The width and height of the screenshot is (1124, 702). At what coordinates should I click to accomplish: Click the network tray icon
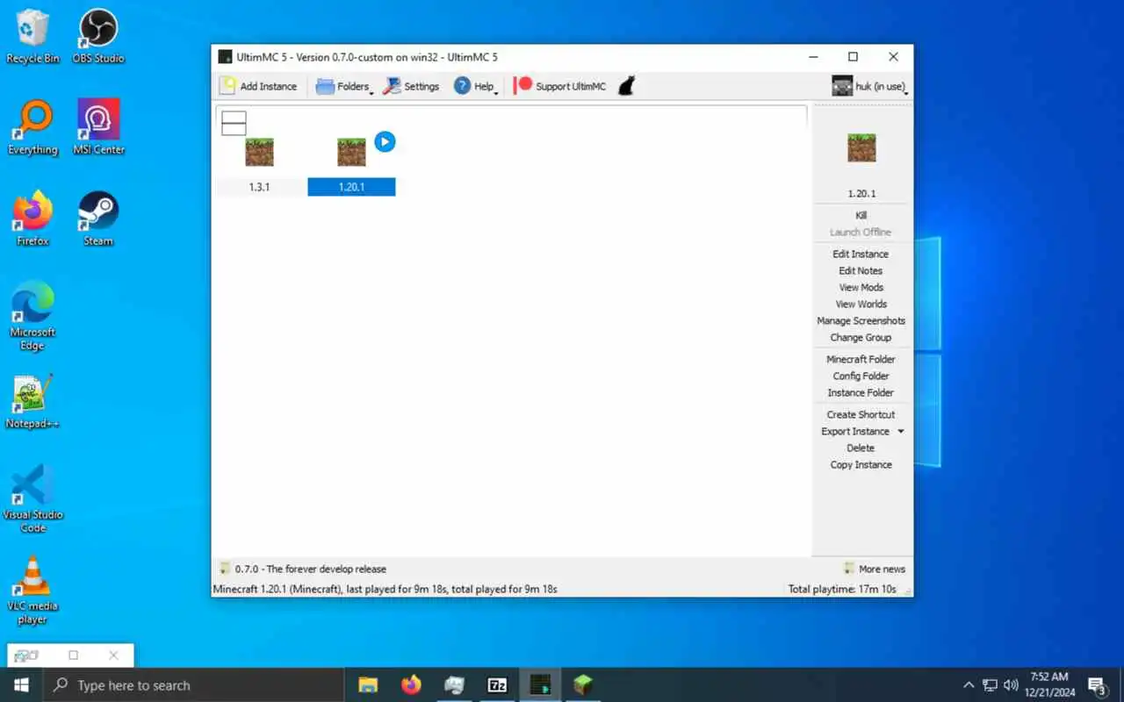coord(990,685)
